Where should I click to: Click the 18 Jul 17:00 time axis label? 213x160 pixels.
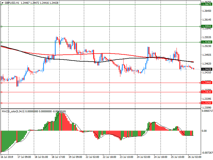tap(58, 157)
